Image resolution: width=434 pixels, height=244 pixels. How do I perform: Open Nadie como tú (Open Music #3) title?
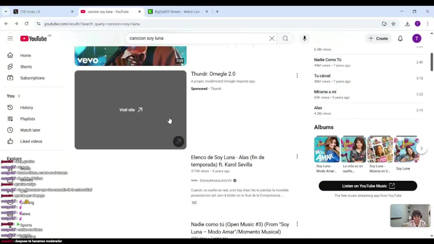point(240,228)
